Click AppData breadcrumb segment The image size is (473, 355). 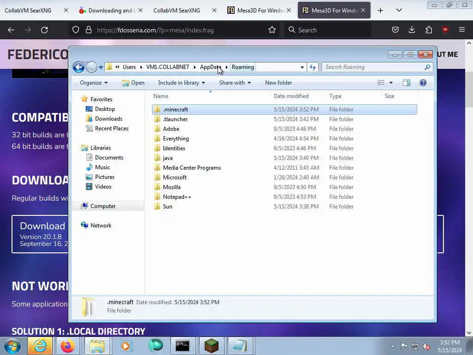211,67
